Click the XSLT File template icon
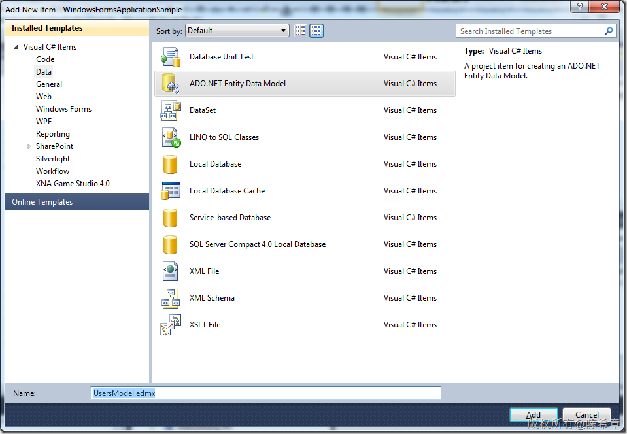This screenshot has height=434, width=627. (x=171, y=325)
